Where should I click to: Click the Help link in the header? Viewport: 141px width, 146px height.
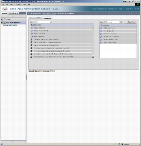tap(120, 9)
